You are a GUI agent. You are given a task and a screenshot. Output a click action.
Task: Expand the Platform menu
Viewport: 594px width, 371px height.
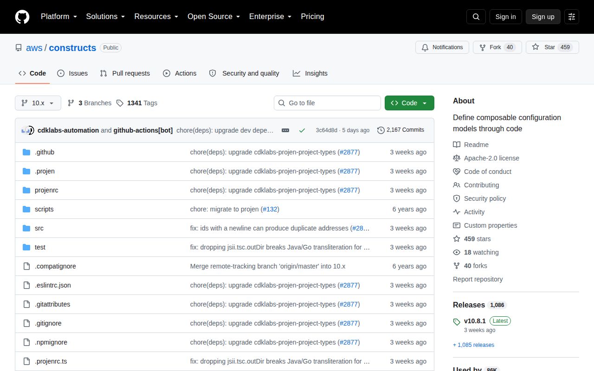coord(59,17)
